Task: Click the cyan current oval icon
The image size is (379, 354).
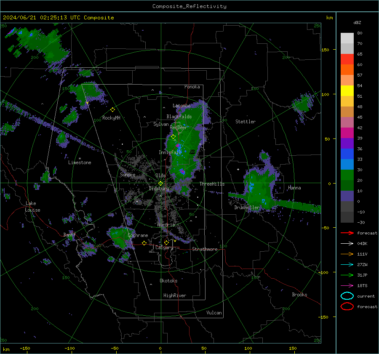Action: click(347, 296)
